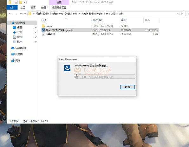Switch to the 主页 ribbon tab

click(x=23, y=8)
